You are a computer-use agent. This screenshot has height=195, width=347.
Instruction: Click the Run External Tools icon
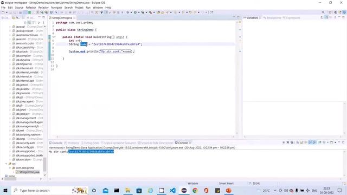point(150,12)
